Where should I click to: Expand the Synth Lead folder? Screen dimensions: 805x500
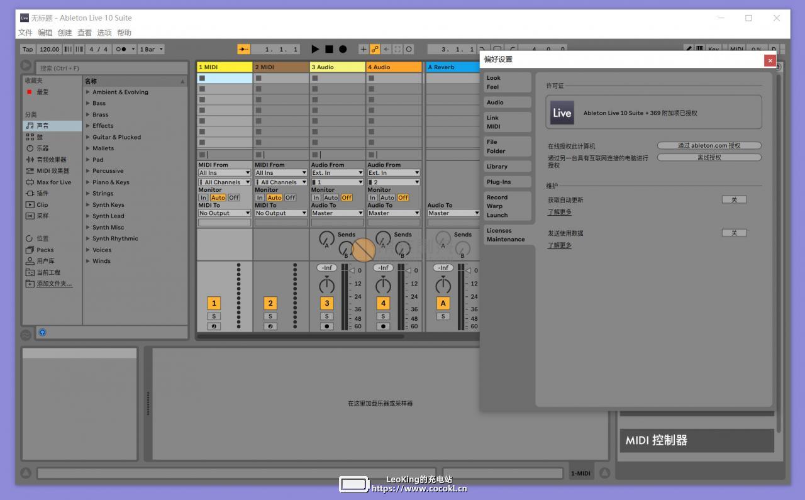point(88,216)
